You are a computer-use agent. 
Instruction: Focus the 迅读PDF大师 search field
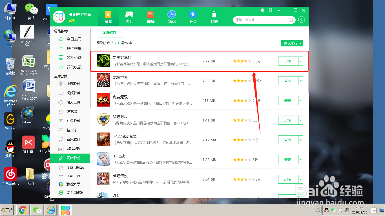click(261, 20)
